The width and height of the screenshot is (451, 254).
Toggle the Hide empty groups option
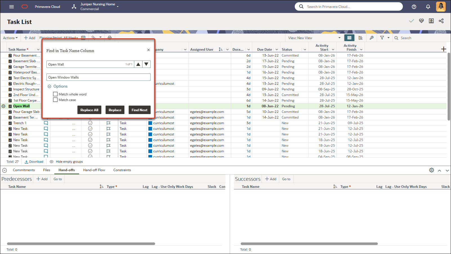click(66, 162)
